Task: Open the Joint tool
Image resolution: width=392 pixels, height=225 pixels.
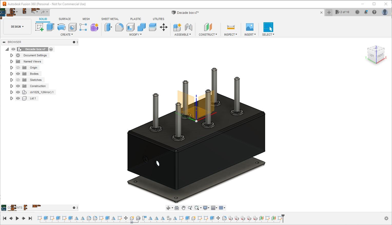Action: pyautogui.click(x=188, y=27)
